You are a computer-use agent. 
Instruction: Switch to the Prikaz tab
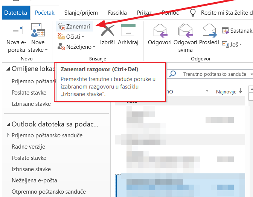144,13
